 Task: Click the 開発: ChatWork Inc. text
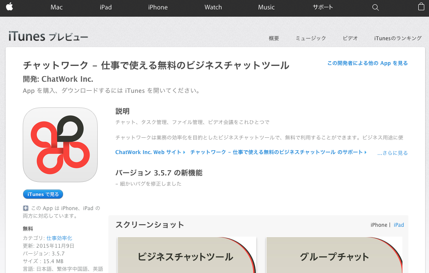click(58, 79)
